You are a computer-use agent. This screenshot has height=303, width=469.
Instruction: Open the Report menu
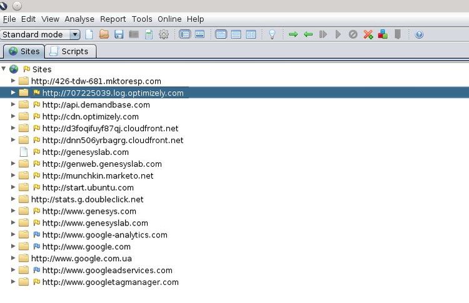point(113,19)
